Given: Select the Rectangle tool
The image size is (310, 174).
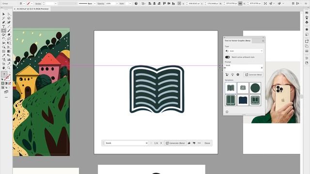Looking at the screenshot, I should 3,30.
